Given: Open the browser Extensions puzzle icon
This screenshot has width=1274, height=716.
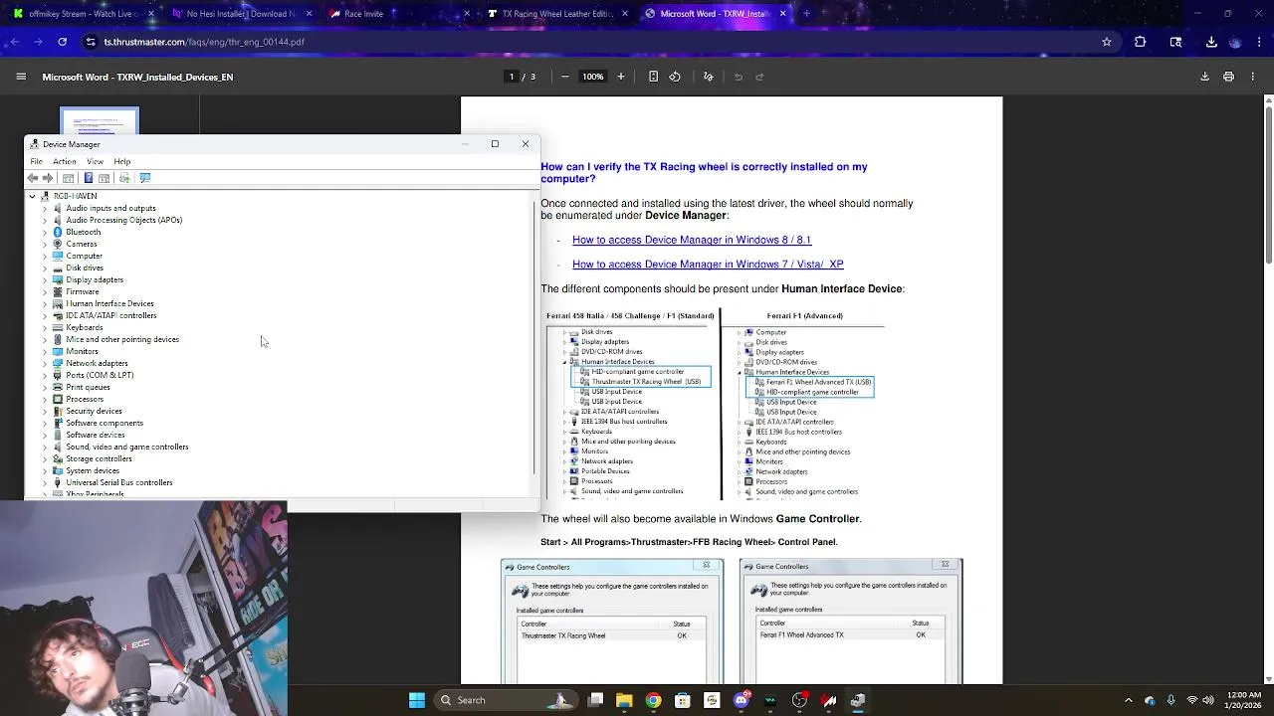Looking at the screenshot, I should pos(1141,42).
